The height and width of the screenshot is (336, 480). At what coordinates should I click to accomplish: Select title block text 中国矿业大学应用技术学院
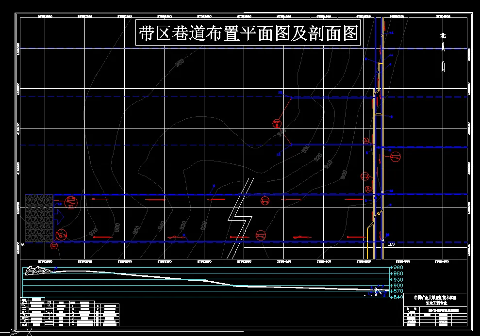[435, 297]
